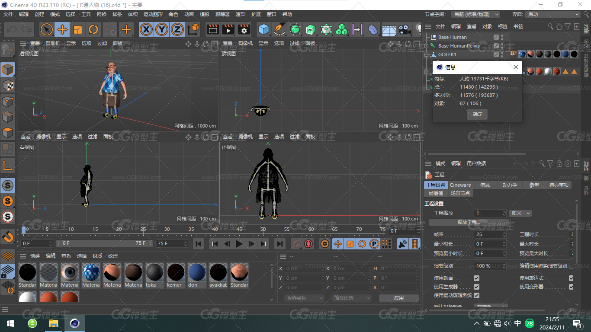Click the 缩放工程 button
Screen dimensions: 591x332
469,222
